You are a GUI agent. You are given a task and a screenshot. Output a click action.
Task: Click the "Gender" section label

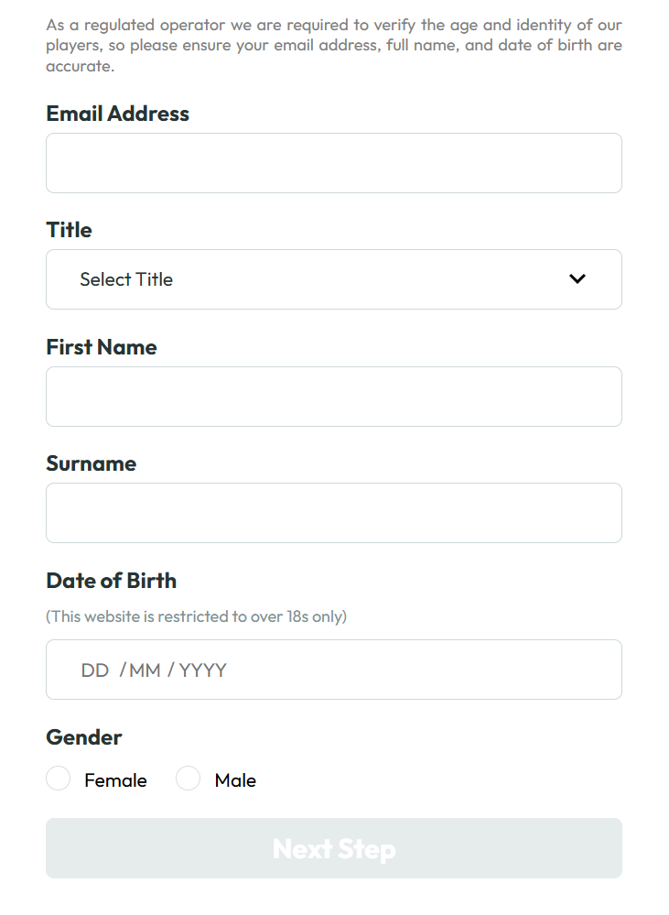[x=84, y=737]
